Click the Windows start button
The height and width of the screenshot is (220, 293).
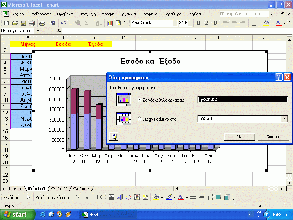tap(17, 215)
